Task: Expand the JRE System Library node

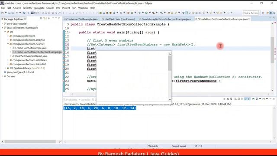Action: (5, 68)
